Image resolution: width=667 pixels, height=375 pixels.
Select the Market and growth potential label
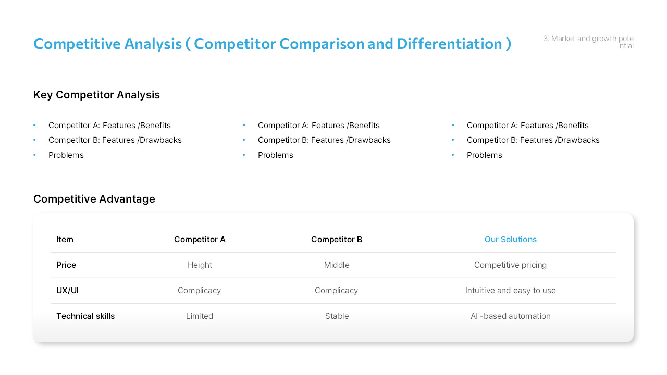click(x=588, y=42)
